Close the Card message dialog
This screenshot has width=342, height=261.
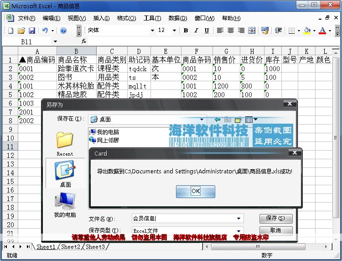(295, 152)
